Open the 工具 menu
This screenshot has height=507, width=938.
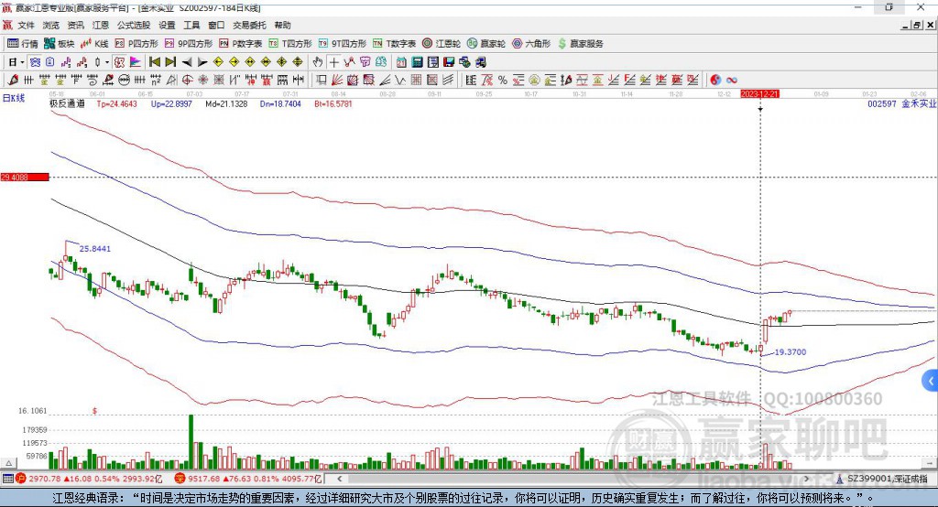191,25
